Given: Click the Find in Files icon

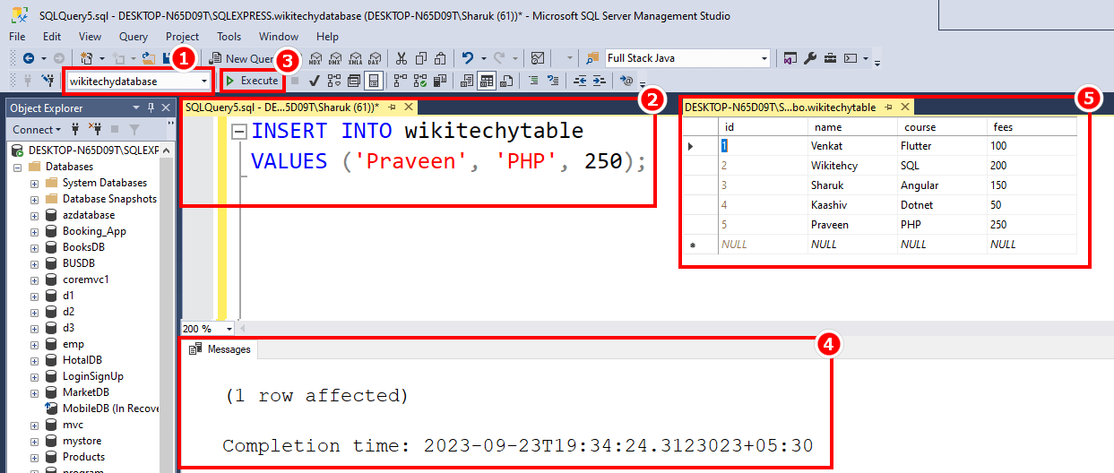Looking at the screenshot, I should [592, 58].
